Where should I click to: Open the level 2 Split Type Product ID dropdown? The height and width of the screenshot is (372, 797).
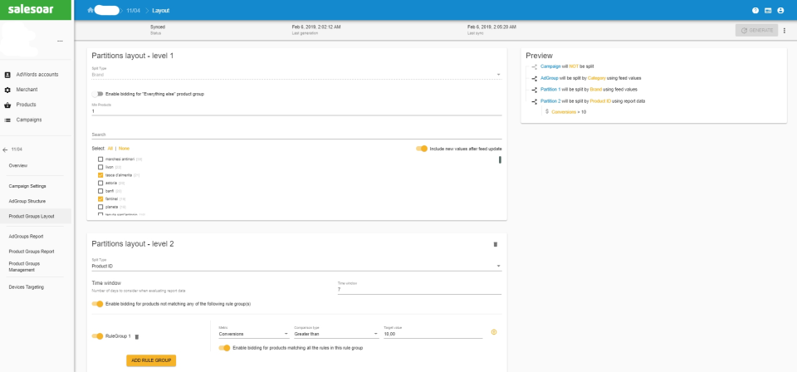tap(296, 266)
